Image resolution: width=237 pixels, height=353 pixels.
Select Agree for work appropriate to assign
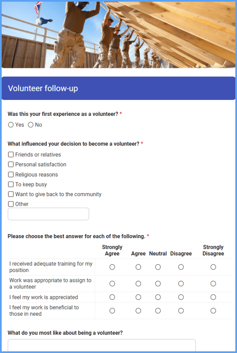(138, 283)
